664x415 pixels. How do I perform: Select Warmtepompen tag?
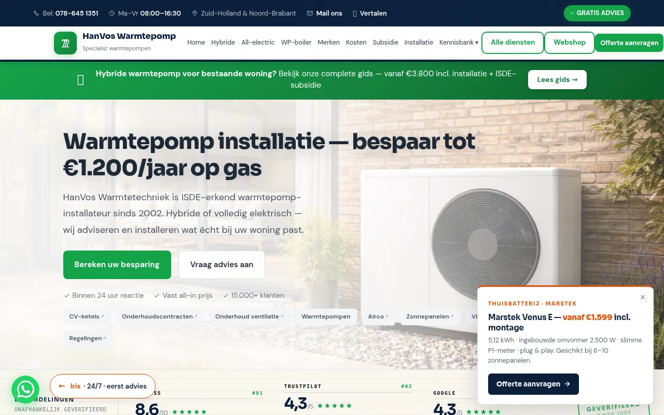[326, 316]
